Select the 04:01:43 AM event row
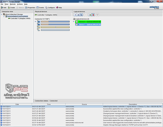 [81, 107]
